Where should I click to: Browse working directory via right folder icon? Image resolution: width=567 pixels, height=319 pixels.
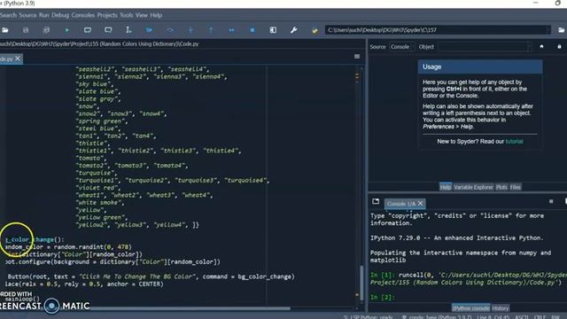pyautogui.click(x=561, y=30)
